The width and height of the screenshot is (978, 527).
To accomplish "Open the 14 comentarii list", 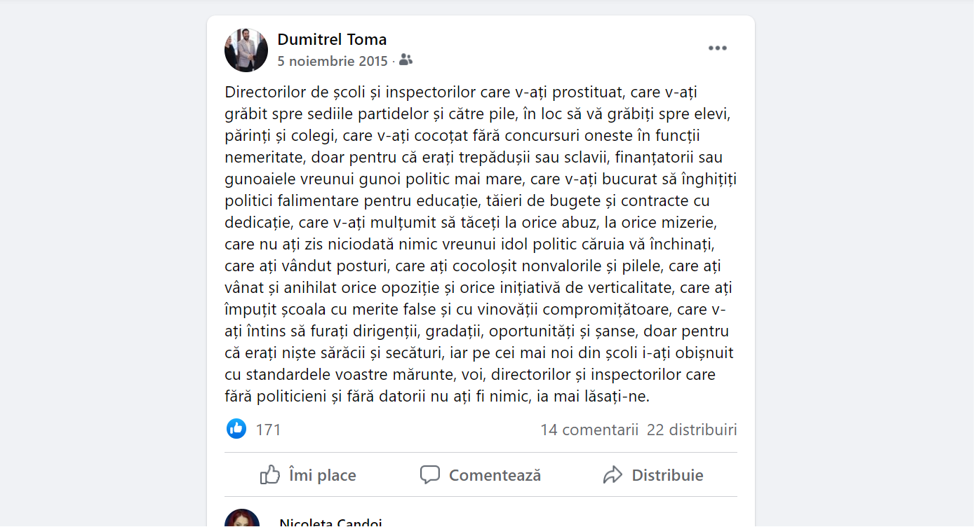I will coord(589,430).
